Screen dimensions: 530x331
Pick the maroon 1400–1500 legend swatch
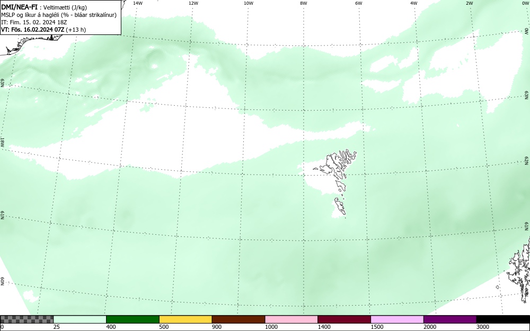click(344, 319)
